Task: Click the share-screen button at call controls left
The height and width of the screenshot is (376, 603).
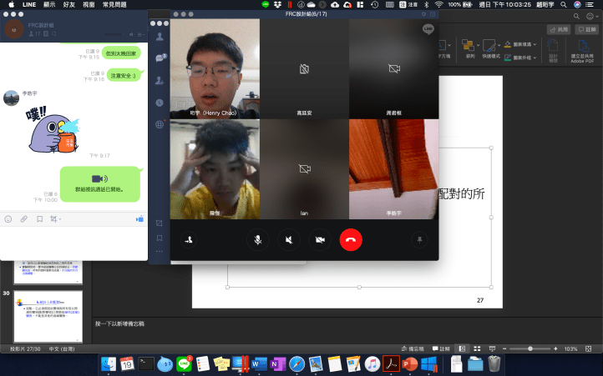Action: click(189, 240)
